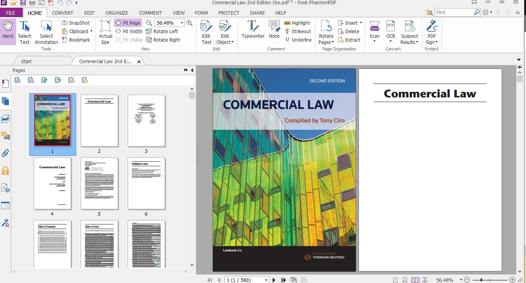Click the zoom out minus beside the slider
This screenshot has width=526, height=283.
(x=467, y=280)
